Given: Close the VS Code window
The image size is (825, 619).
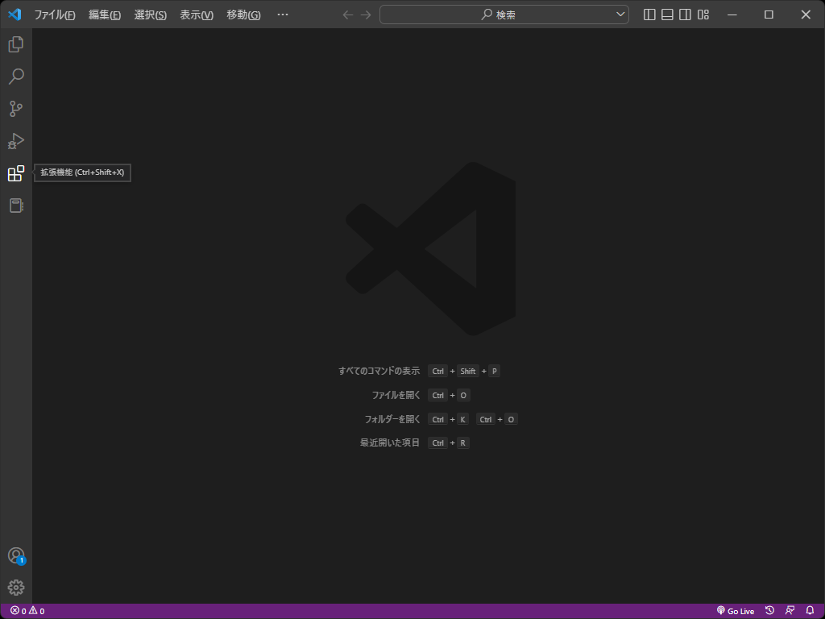Looking at the screenshot, I should [806, 15].
